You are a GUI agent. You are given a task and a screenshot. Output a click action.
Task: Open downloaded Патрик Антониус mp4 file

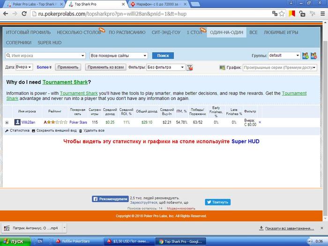[32, 228]
